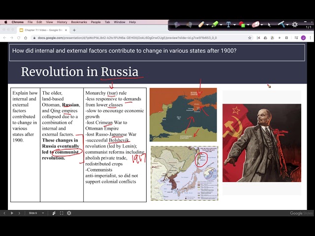This screenshot has width=315, height=236.
Task: Select the pencil drawing tool
Action: (x=201, y=25)
